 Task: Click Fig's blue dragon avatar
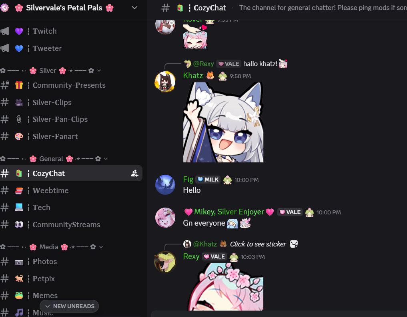pos(165,185)
